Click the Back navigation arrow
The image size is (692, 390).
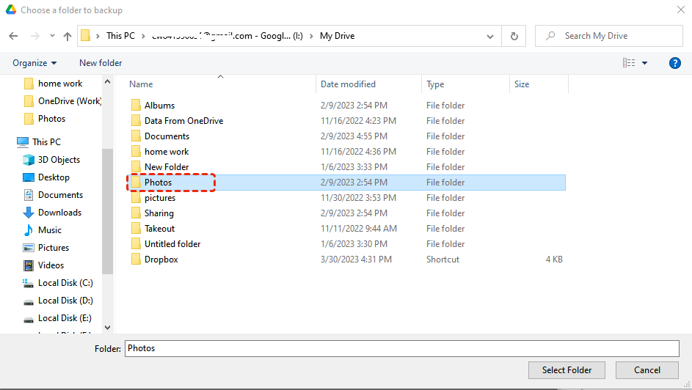[13, 36]
